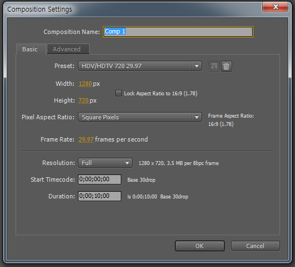This screenshot has width=295, height=267.
Task: Click the 'frames per second' text
Action: [x=121, y=139]
